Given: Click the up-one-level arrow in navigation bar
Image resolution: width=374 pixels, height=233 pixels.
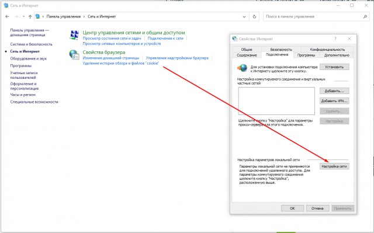Looking at the screenshot, I should click(30, 16).
